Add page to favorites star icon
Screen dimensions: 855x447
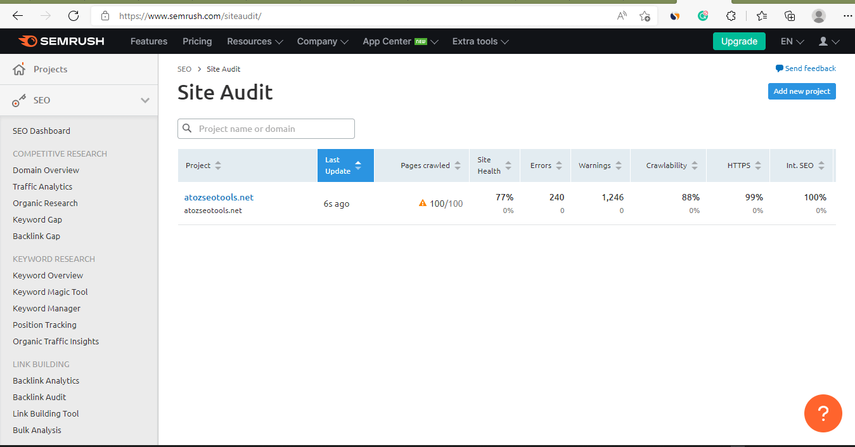(x=645, y=16)
